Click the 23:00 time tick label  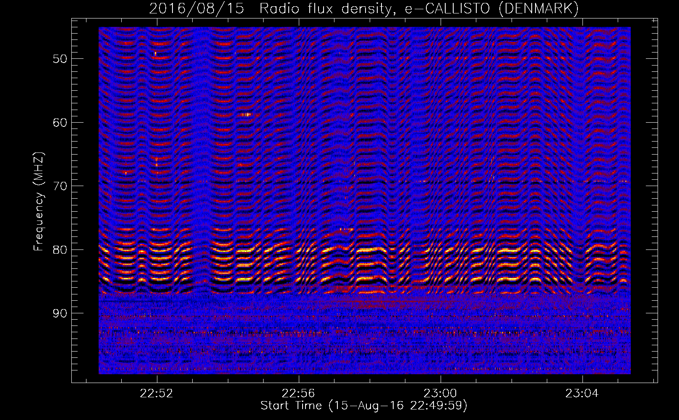440,394
